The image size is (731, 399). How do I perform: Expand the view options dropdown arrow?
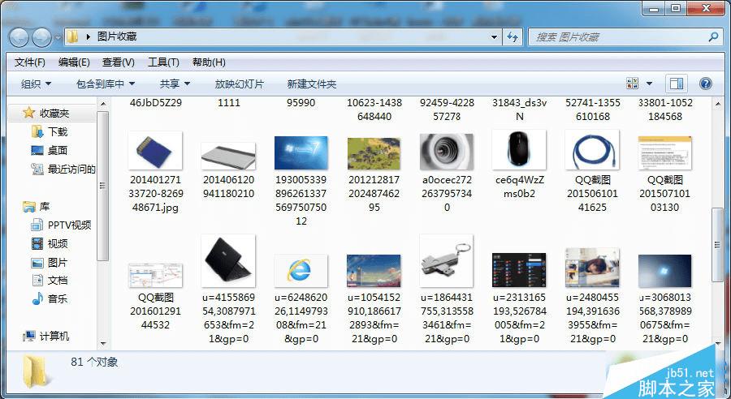[649, 84]
